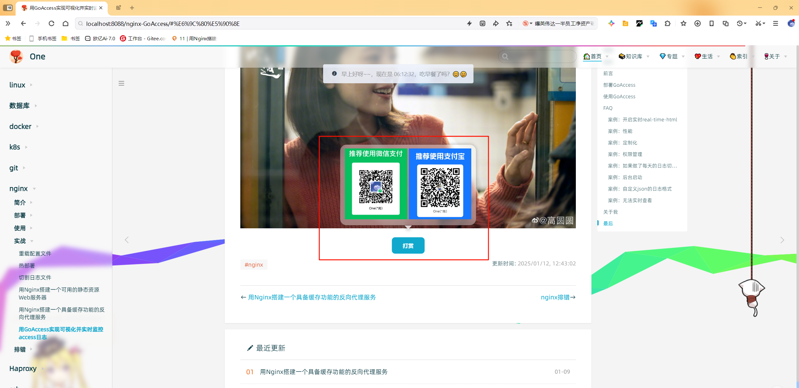The width and height of the screenshot is (799, 388).
Task: Jump to 关于我 in outline
Action: 610,212
